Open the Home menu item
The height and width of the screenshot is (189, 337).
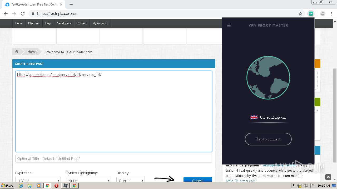[x=19, y=23]
